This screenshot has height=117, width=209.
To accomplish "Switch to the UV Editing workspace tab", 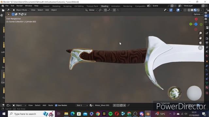I will tap(79, 6).
